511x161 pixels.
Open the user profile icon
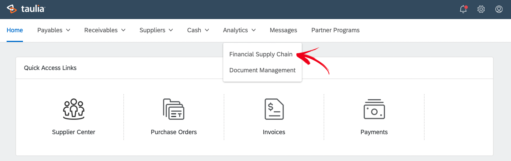pyautogui.click(x=499, y=9)
